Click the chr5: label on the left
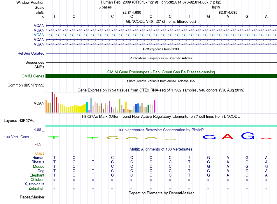The width and height of the screenshot is (277, 204). (40, 12)
